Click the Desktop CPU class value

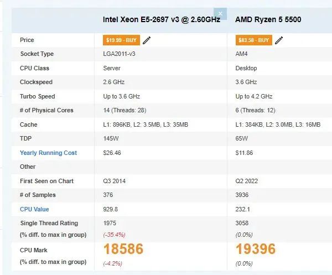tap(246, 68)
